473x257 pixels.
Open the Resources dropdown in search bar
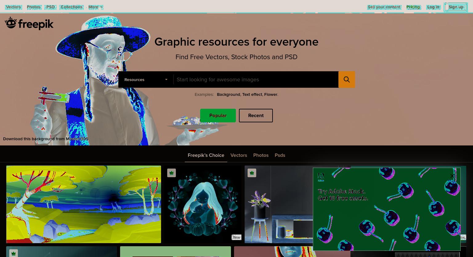tap(146, 80)
